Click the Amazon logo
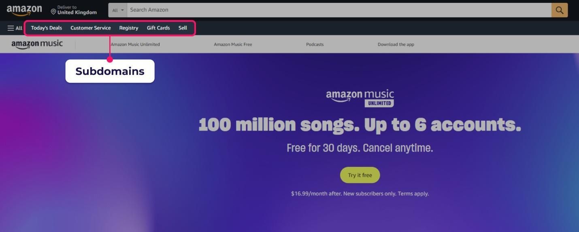The image size is (579, 232). pyautogui.click(x=24, y=10)
